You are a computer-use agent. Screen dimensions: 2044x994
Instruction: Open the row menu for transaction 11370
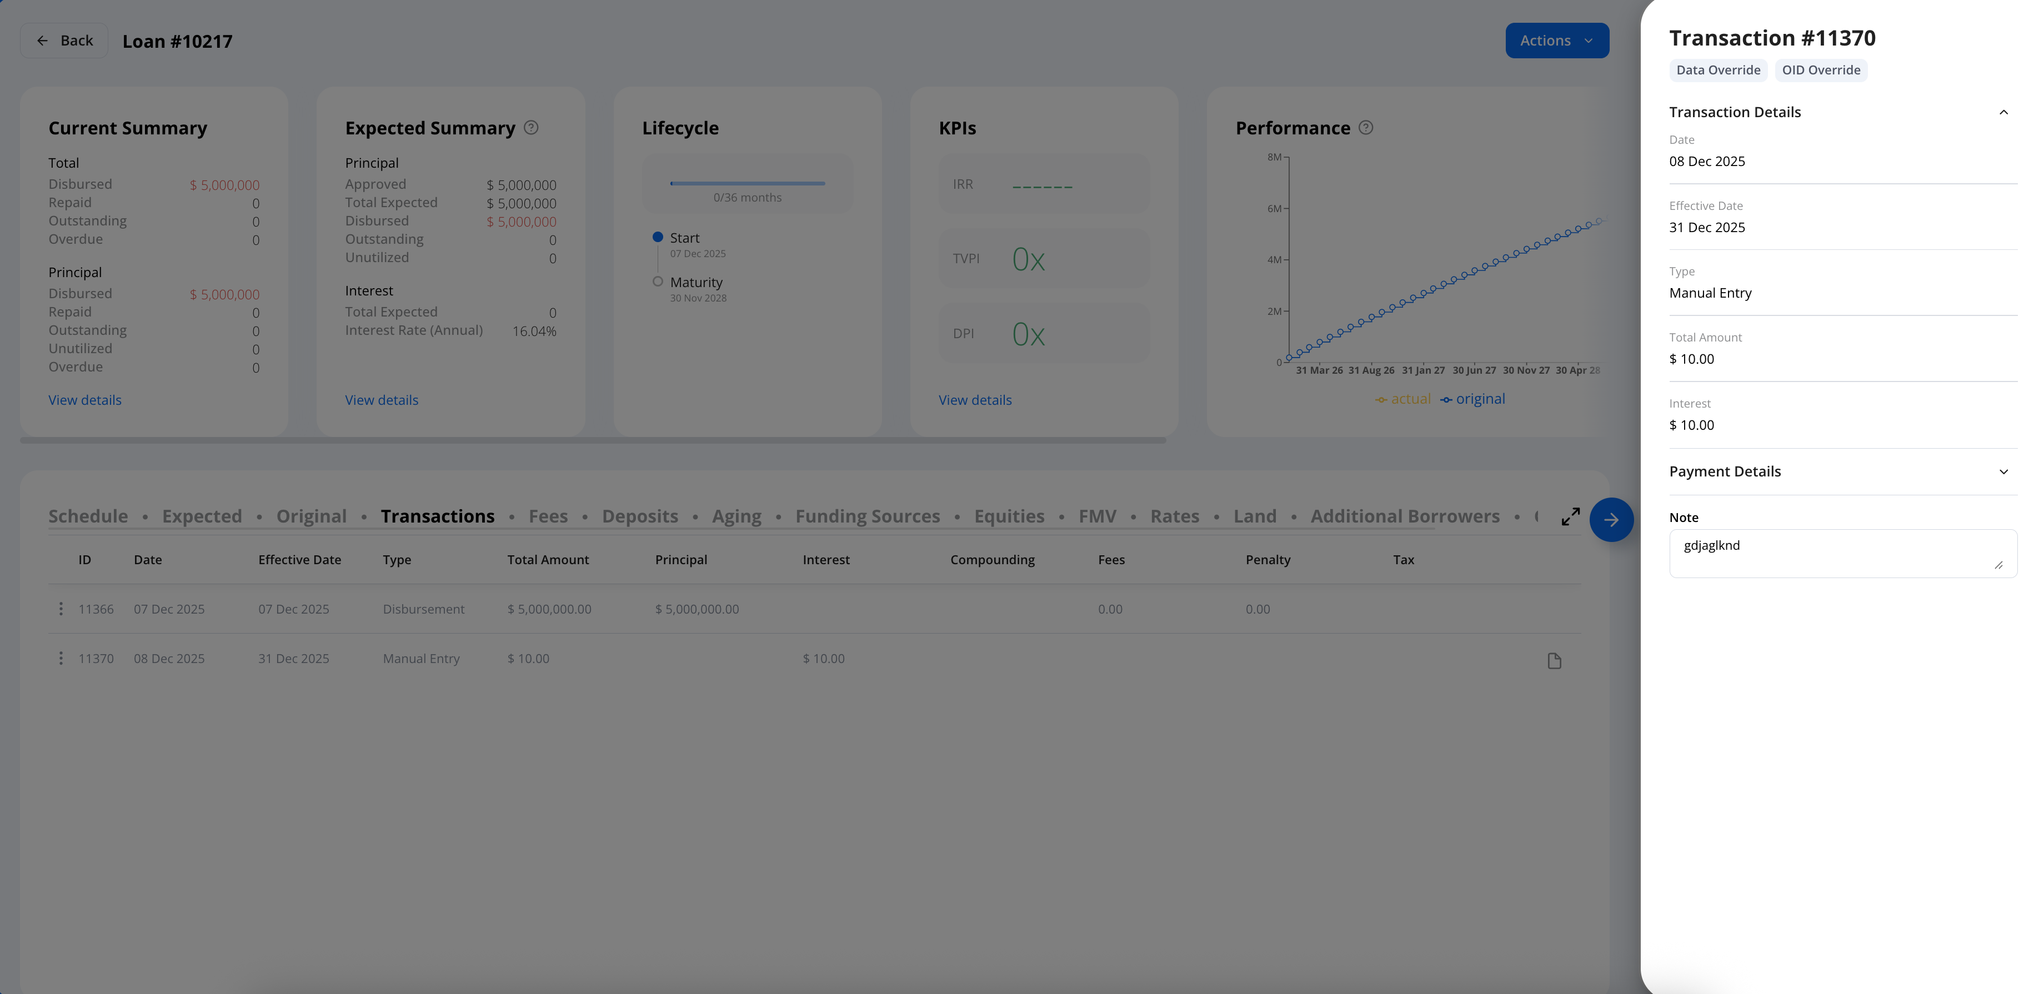pos(61,657)
